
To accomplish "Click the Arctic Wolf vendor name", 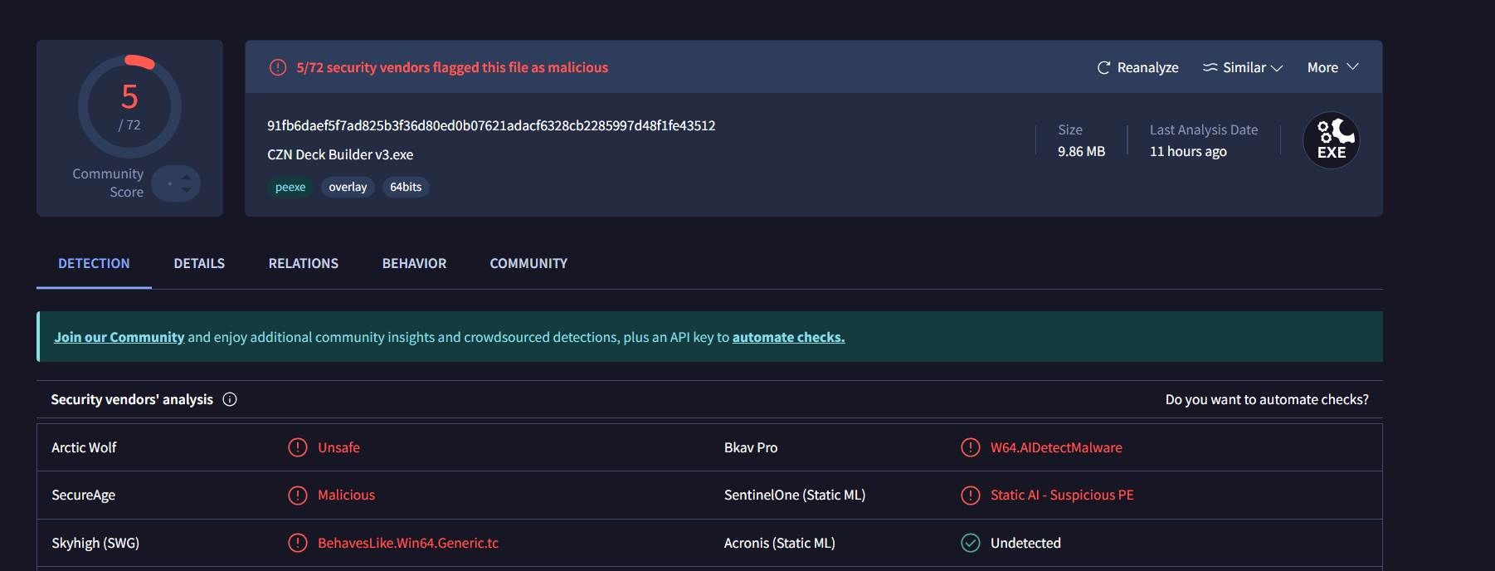I will [x=84, y=447].
